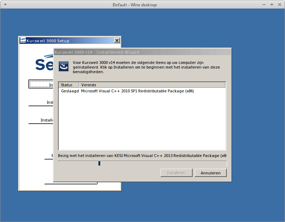Select the Geslaagd status cell
Image resolution: width=285 pixels, height=222 pixels.
[70, 91]
